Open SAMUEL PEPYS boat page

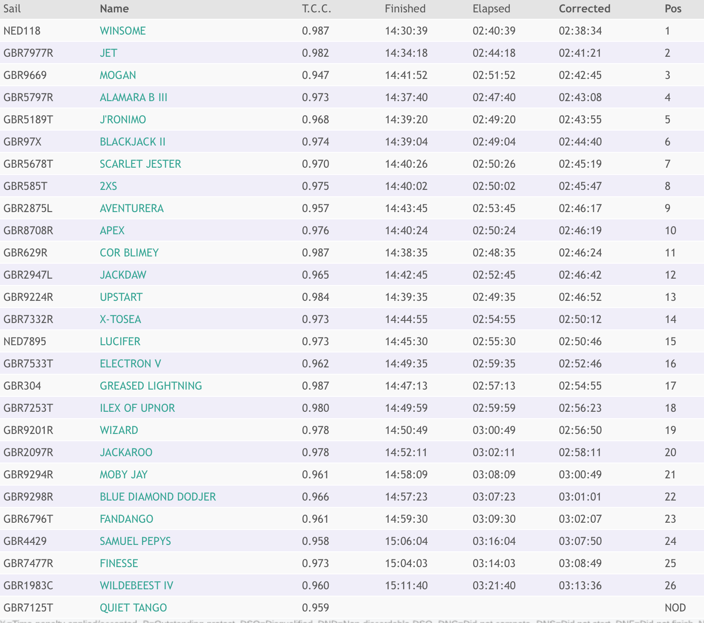pyautogui.click(x=135, y=541)
